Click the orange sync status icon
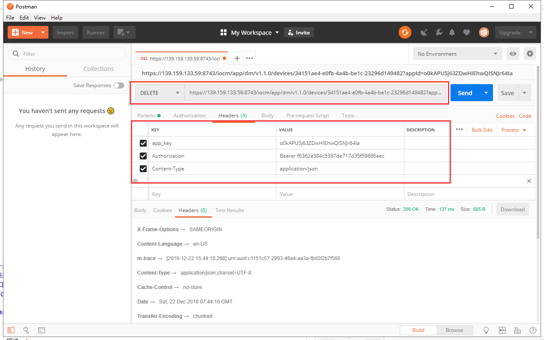Image resolution: width=544 pixels, height=340 pixels. coord(405,32)
